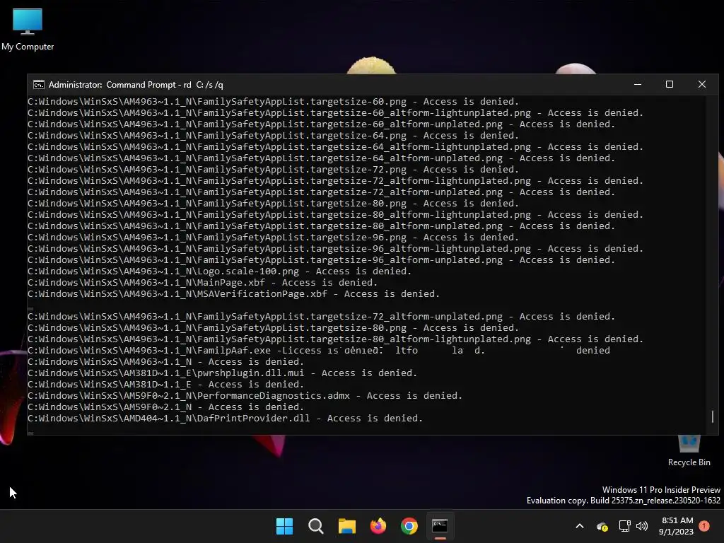Click the FamilpAaf.exe garbled line

(x=319, y=351)
